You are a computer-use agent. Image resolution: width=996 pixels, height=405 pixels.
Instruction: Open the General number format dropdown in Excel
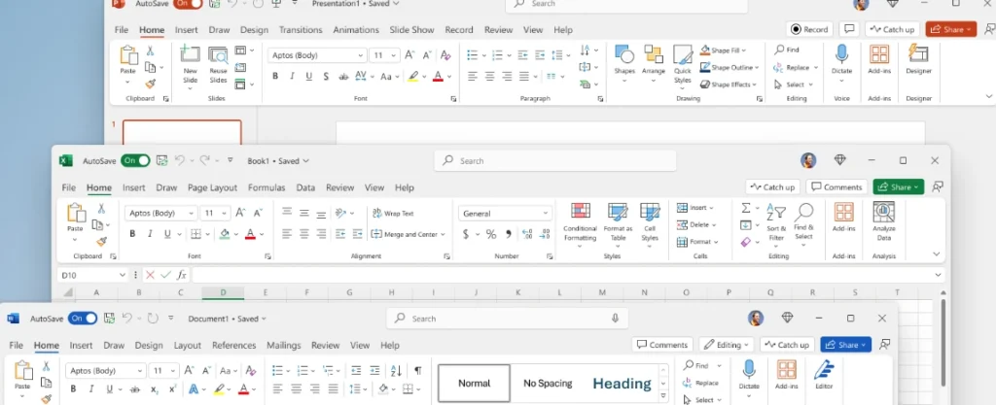tap(546, 214)
